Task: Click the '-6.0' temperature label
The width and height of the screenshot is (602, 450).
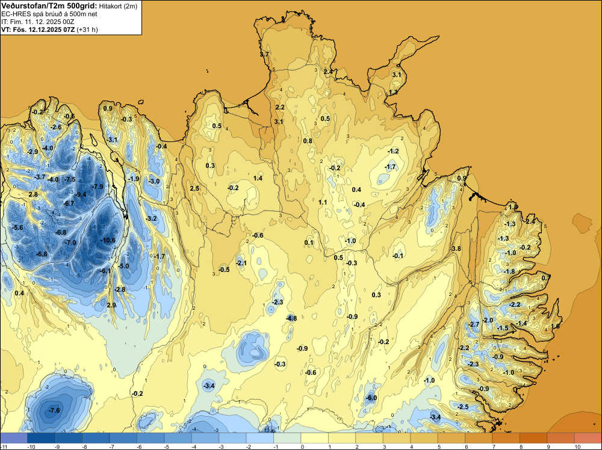Action: pos(371,398)
